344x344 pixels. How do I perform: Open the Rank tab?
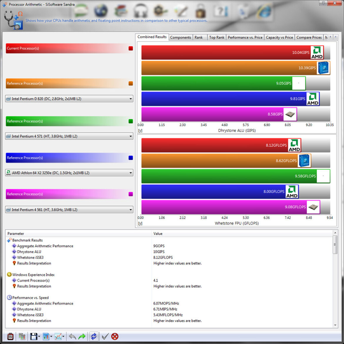click(x=200, y=37)
